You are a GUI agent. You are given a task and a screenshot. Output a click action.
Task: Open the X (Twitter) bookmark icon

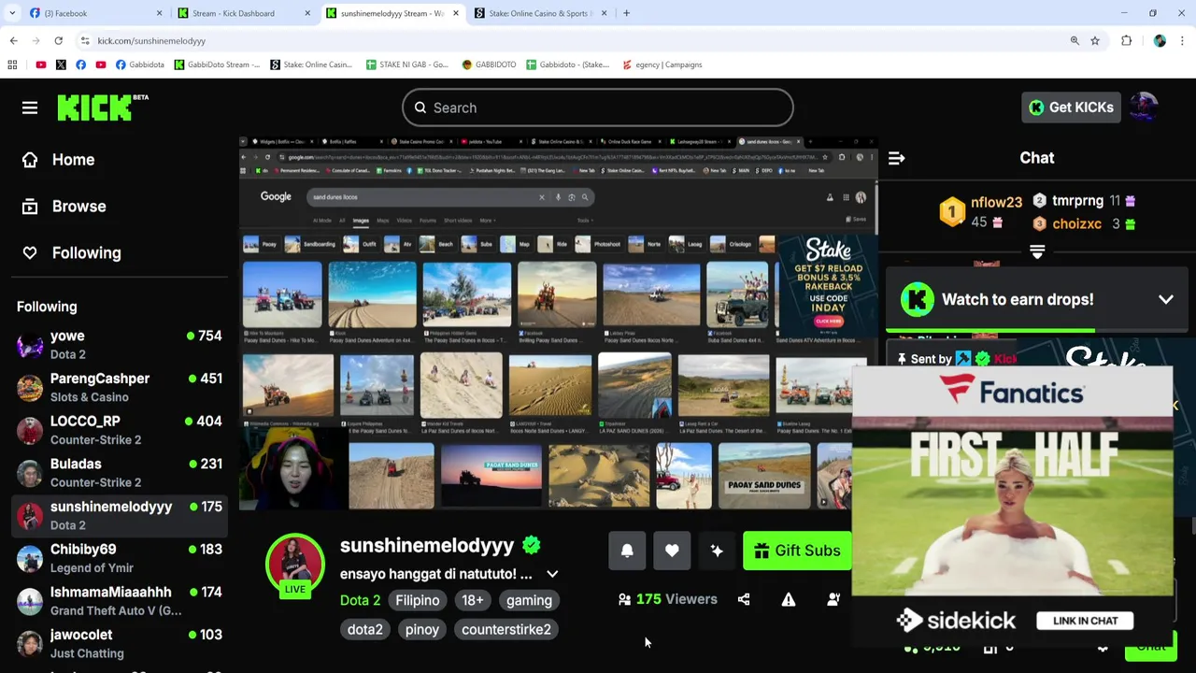click(x=61, y=64)
